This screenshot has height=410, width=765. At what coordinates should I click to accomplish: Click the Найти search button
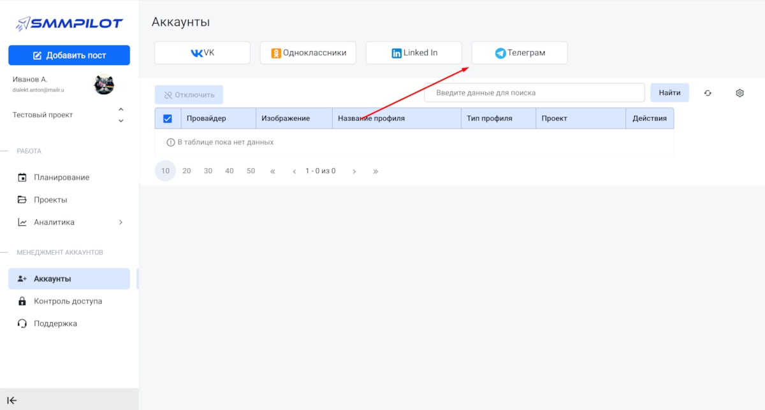[669, 92]
